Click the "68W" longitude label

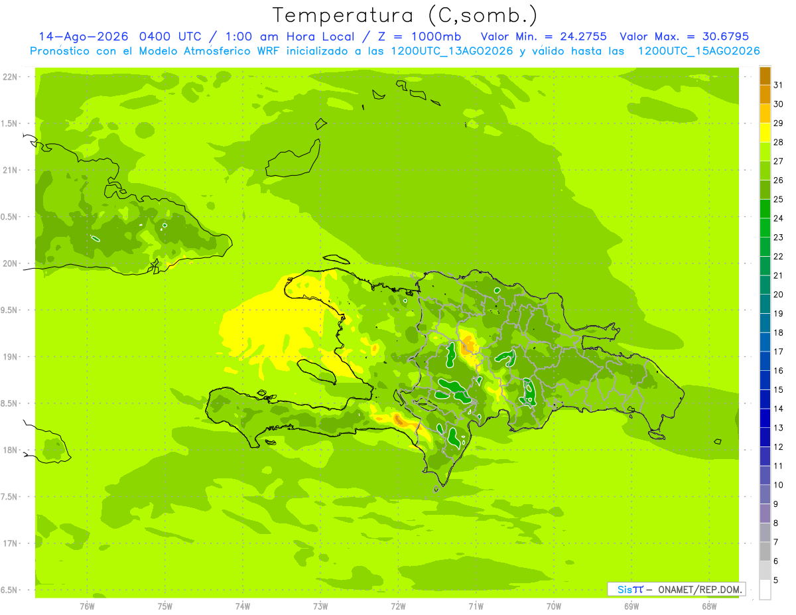709,606
